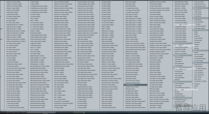This screenshot has width=209, height=114.
Task: Choose SSLComp Mono [64bit]
Action: pos(131,72)
